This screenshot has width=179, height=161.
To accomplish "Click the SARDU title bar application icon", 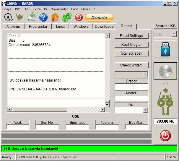I will point(4,4).
